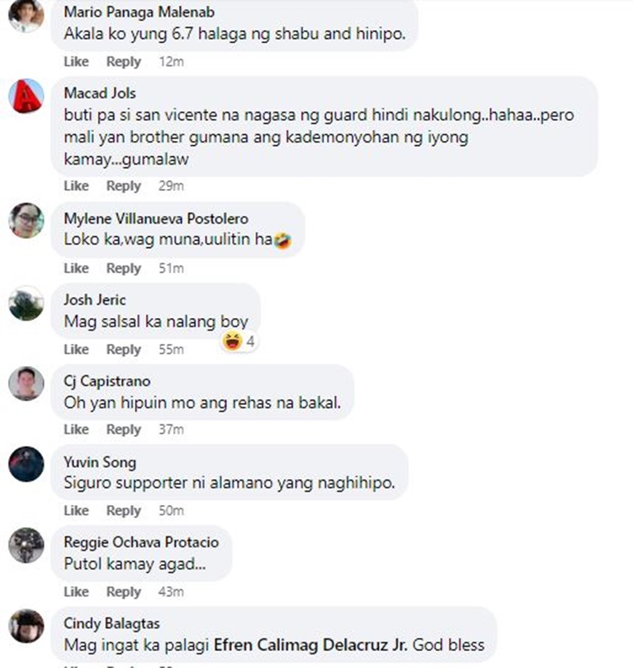Screen dimensions: 633x668
Task: Reply to Yuvin Song's comment
Action: tap(123, 510)
